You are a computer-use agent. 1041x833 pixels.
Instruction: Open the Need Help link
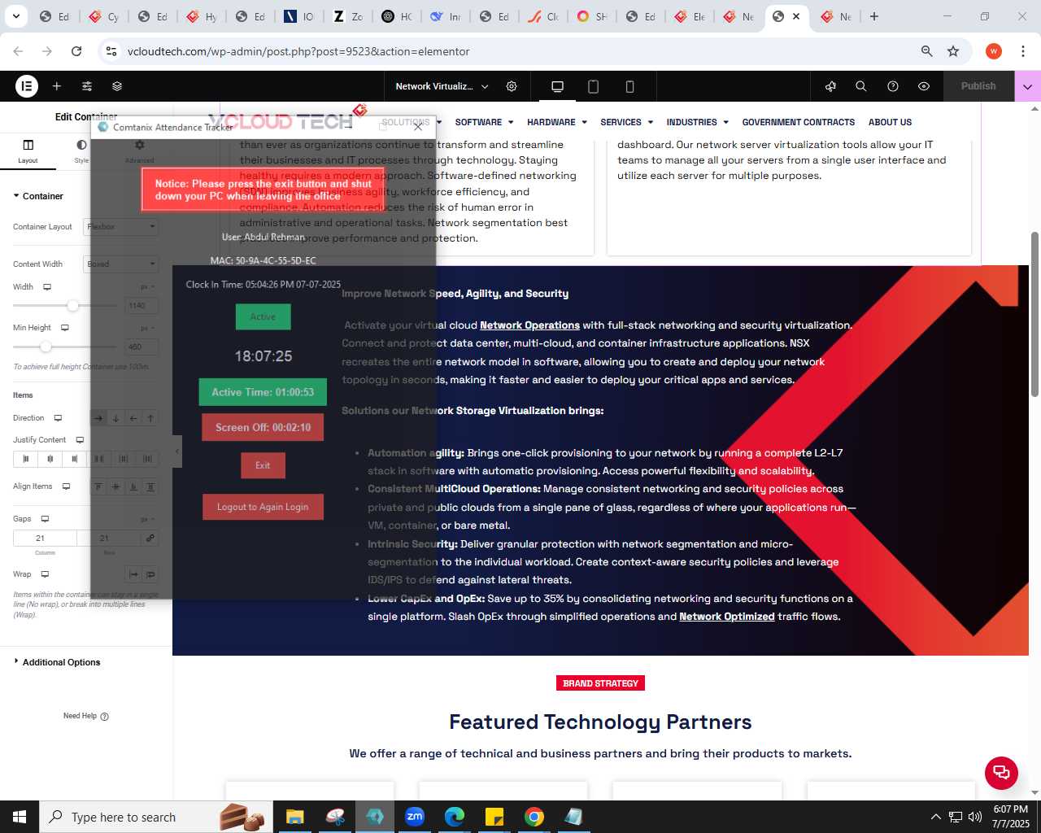point(85,716)
